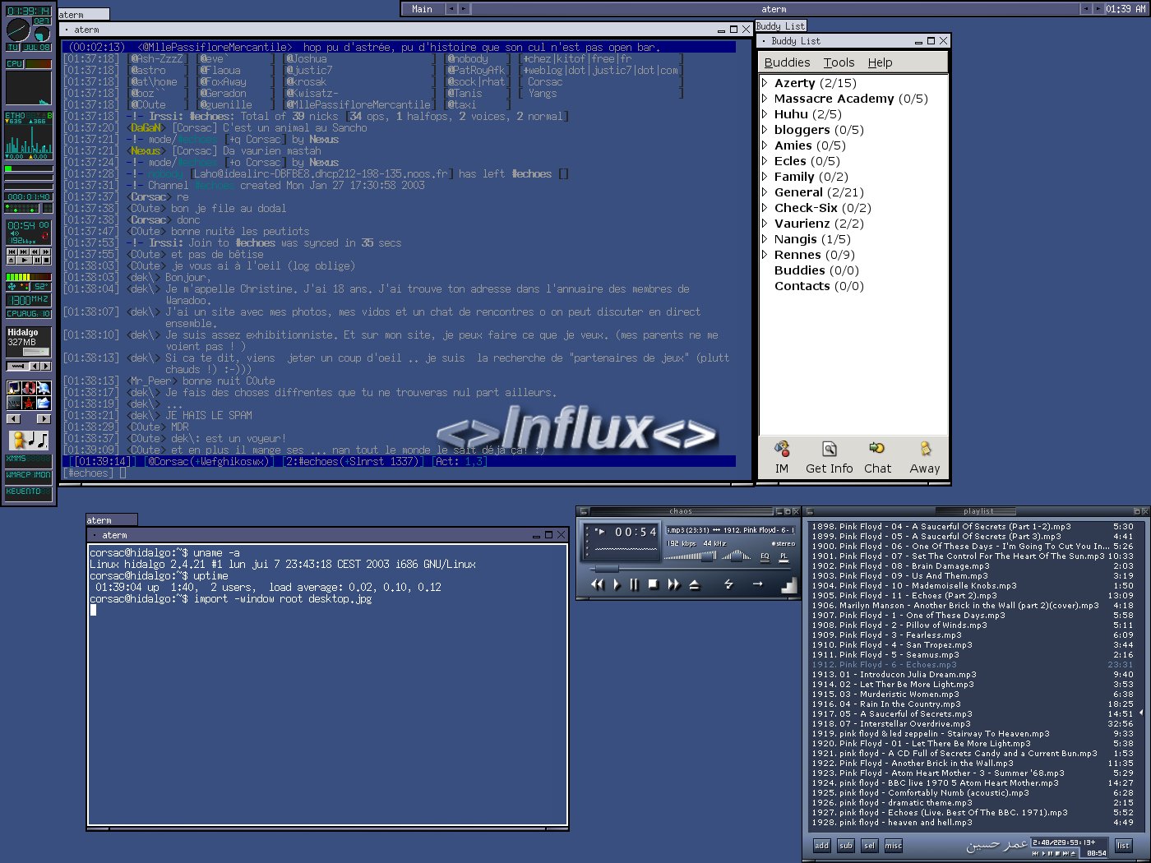Expand the General buddy group
The image size is (1151, 863).
tap(765, 192)
